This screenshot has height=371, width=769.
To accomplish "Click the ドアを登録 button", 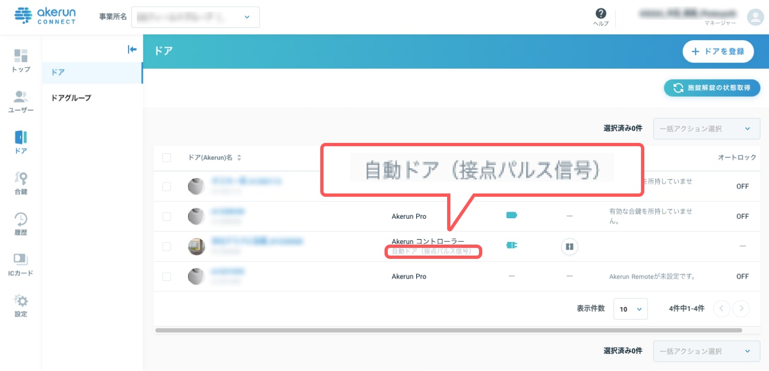I will (718, 51).
